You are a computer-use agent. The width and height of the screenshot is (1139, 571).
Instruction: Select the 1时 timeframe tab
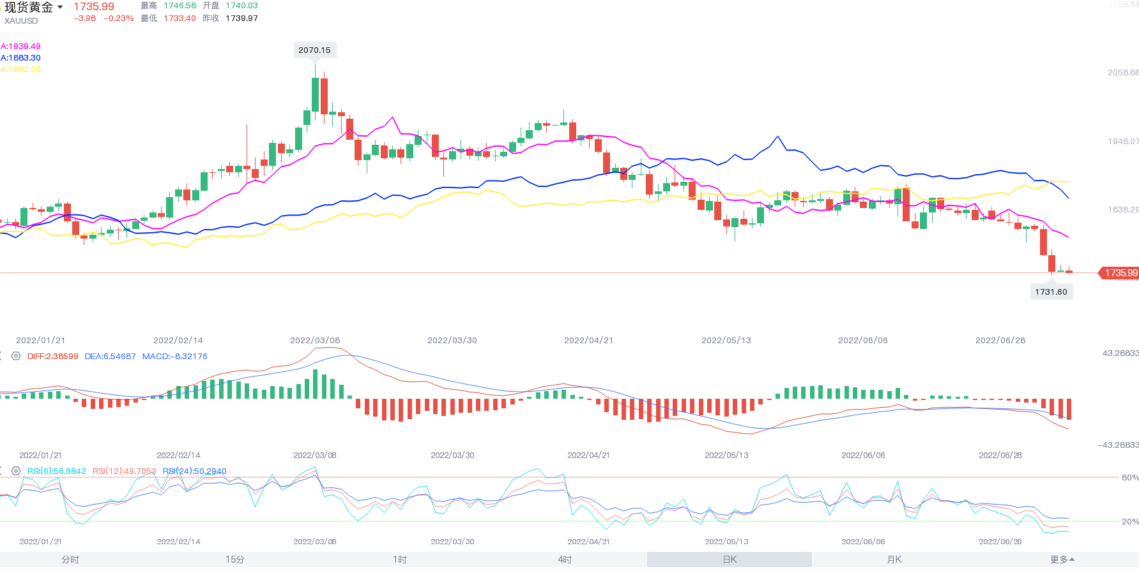click(x=400, y=560)
